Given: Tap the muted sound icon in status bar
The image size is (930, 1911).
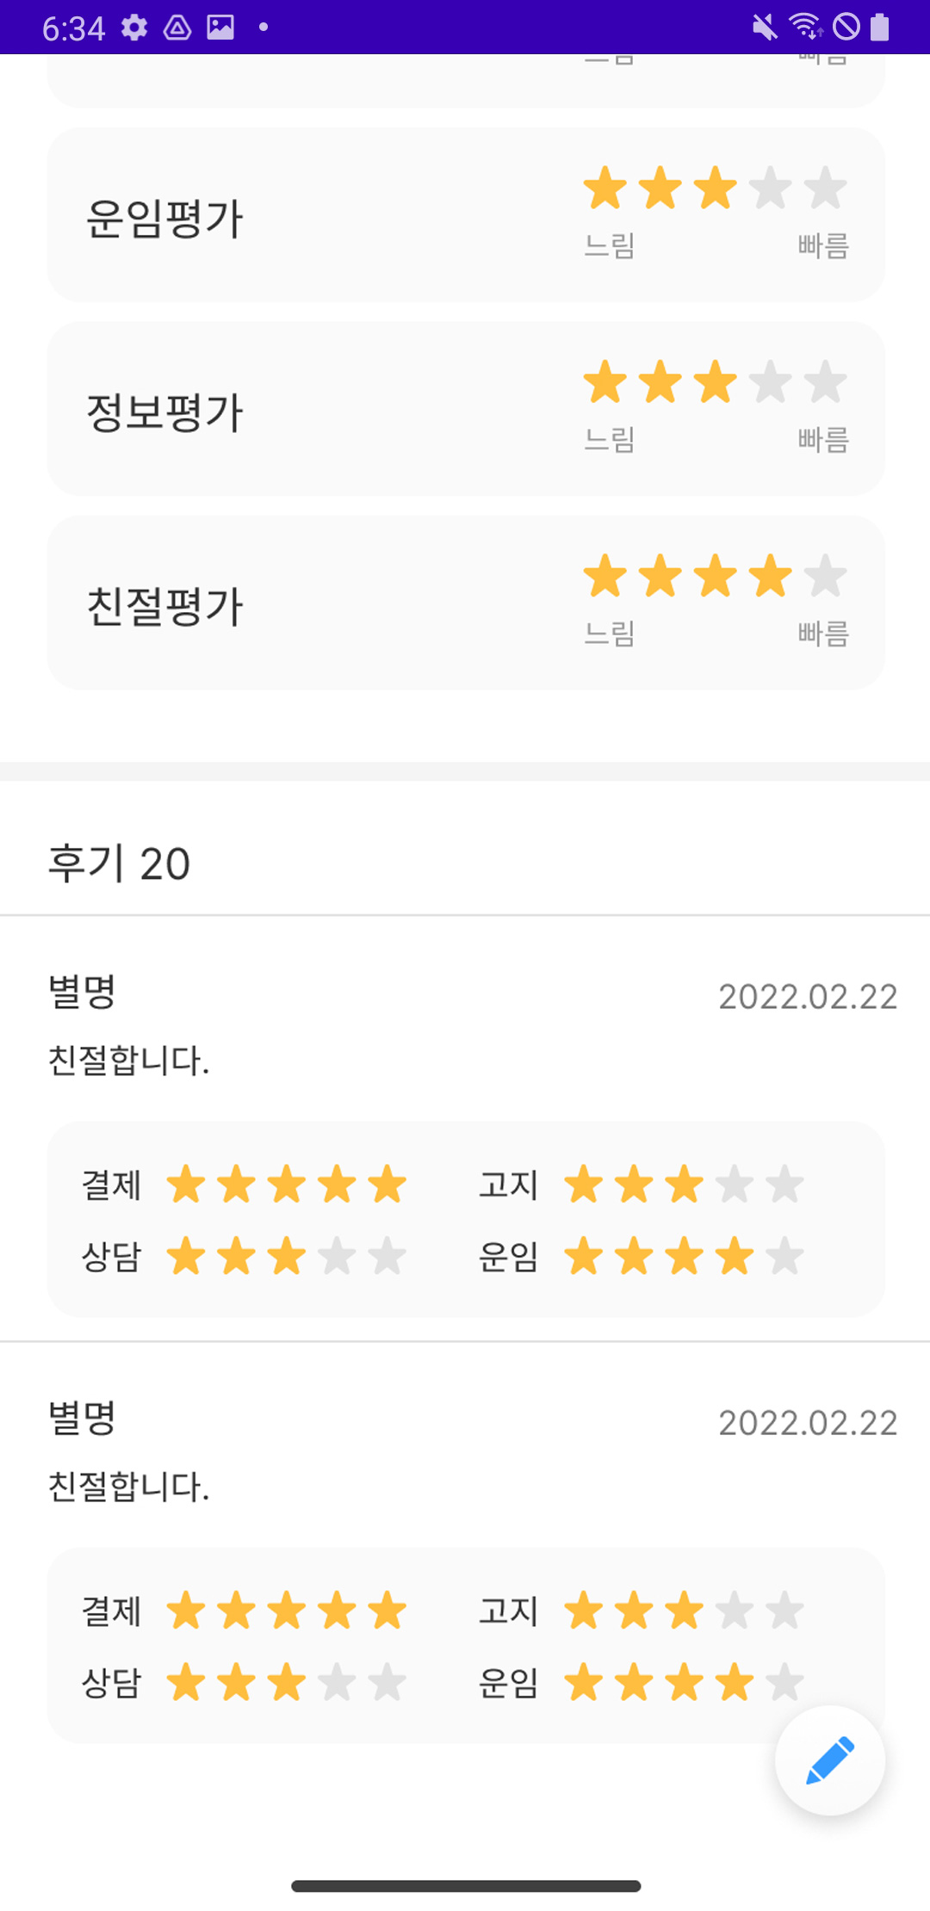Looking at the screenshot, I should point(765,28).
